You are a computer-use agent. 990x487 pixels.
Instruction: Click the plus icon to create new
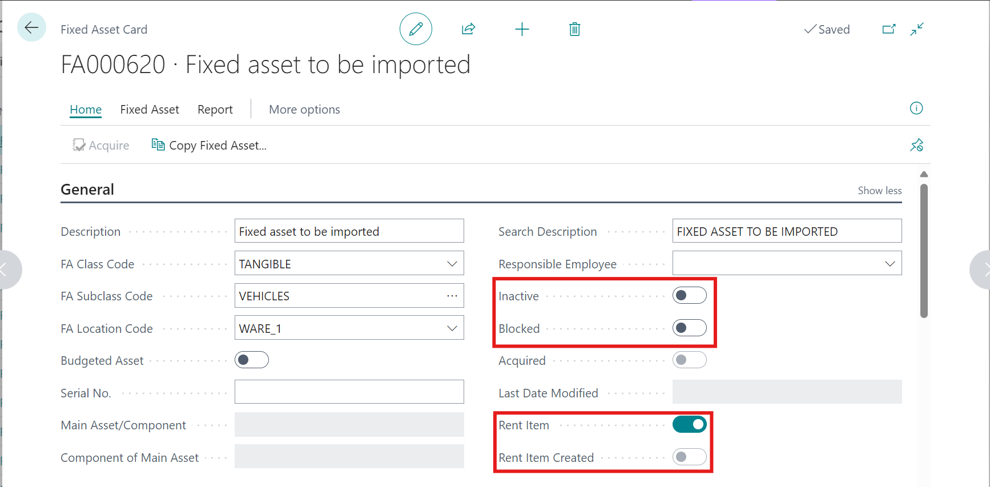point(522,29)
